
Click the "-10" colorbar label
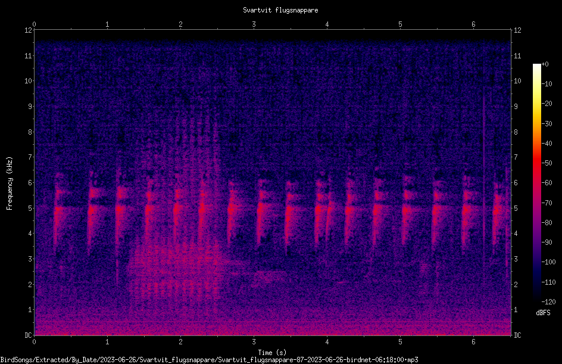pos(547,84)
